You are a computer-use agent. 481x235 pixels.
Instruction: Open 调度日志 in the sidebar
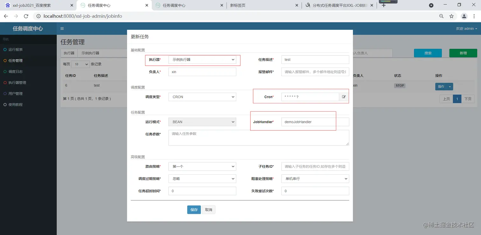(28, 72)
